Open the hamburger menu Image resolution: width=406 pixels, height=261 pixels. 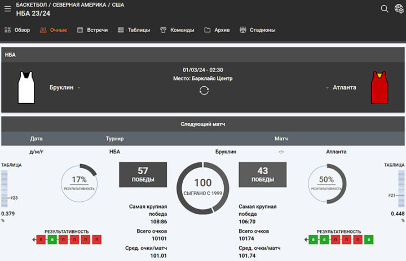point(7,8)
